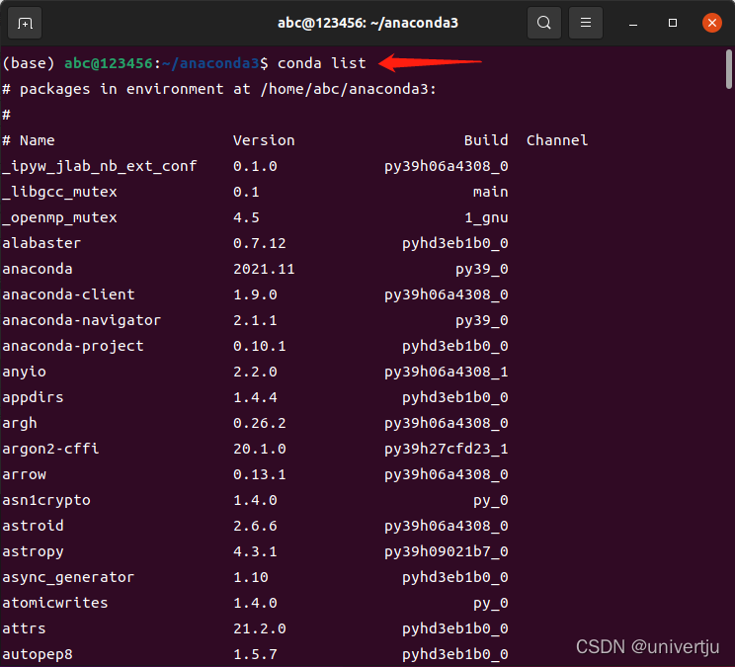Click the abc@123456 prompt text
The width and height of the screenshot is (735, 667).
click(x=109, y=63)
